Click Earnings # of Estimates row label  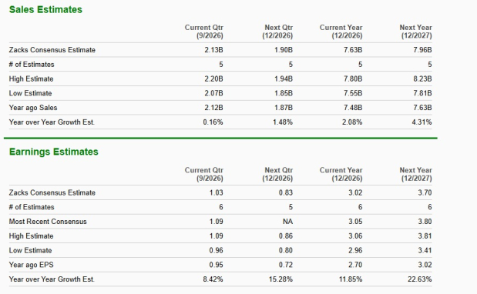(x=32, y=207)
